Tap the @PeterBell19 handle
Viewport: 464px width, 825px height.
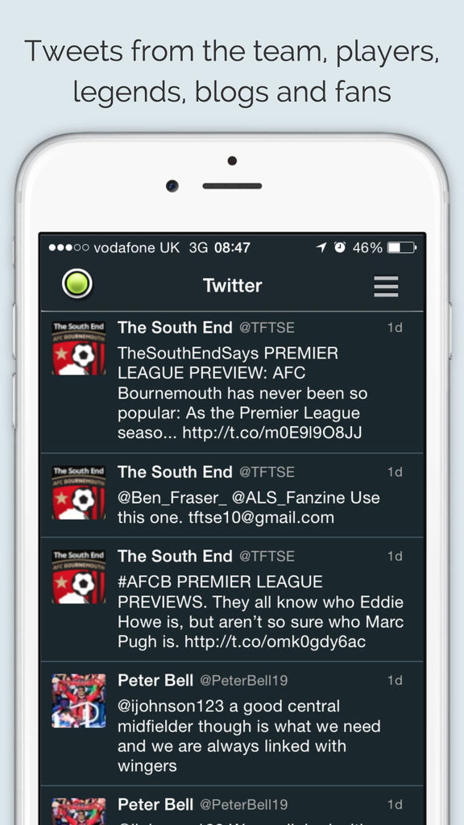(x=243, y=680)
